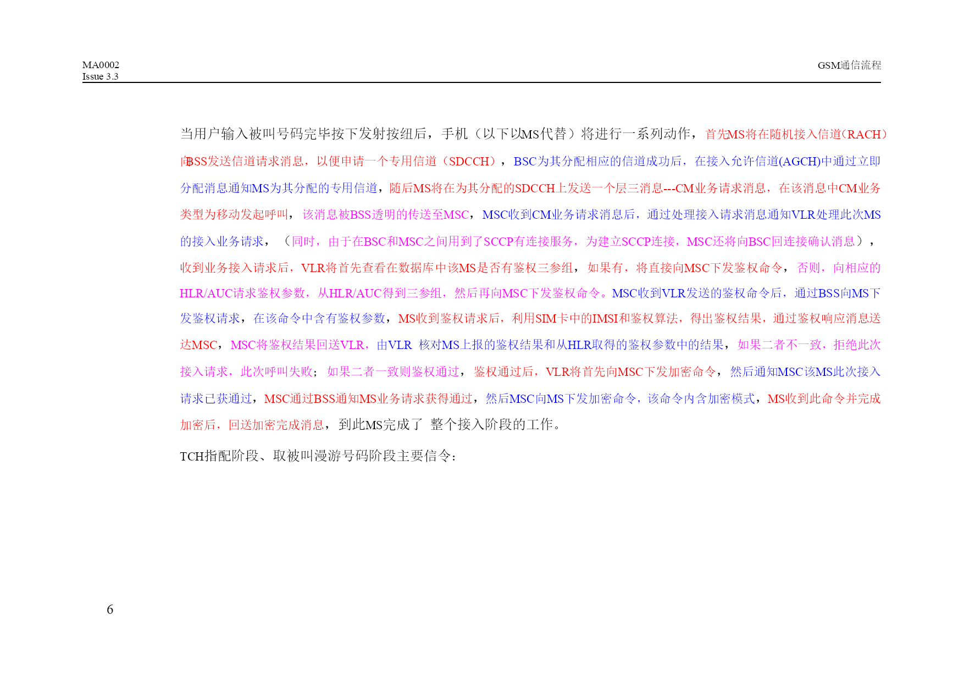Click the red text 收到业务接入请求后

(x=235, y=268)
